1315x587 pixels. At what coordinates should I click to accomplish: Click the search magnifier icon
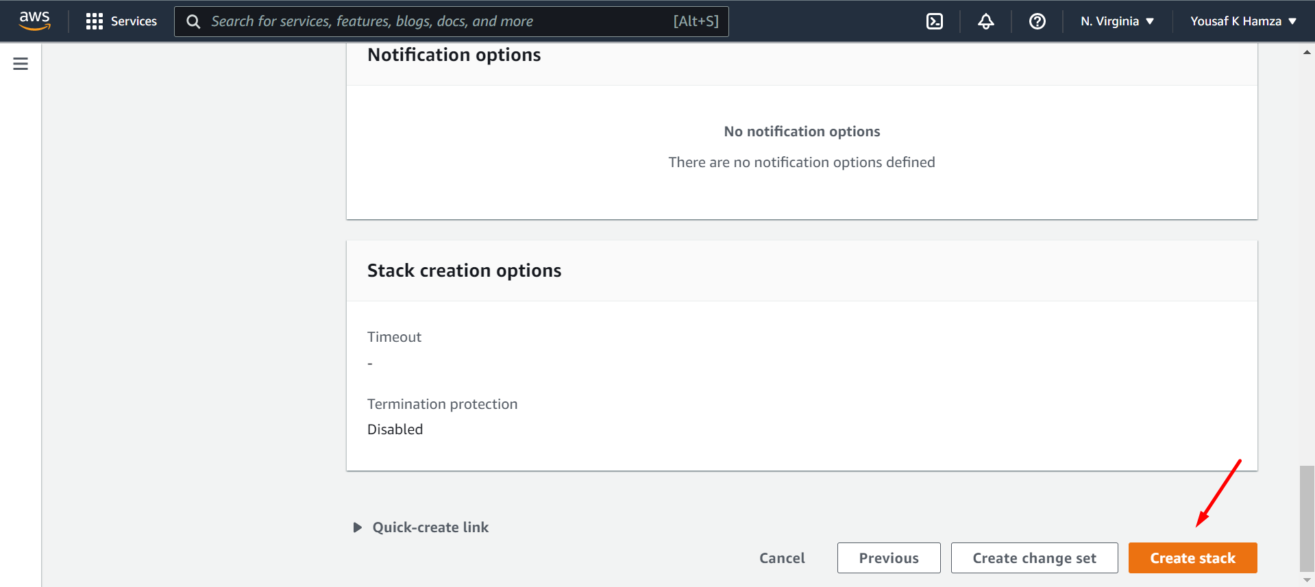pyautogui.click(x=193, y=22)
